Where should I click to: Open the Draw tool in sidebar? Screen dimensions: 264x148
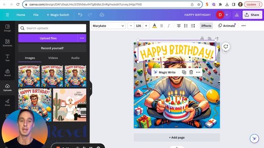pyautogui.click(x=7, y=102)
